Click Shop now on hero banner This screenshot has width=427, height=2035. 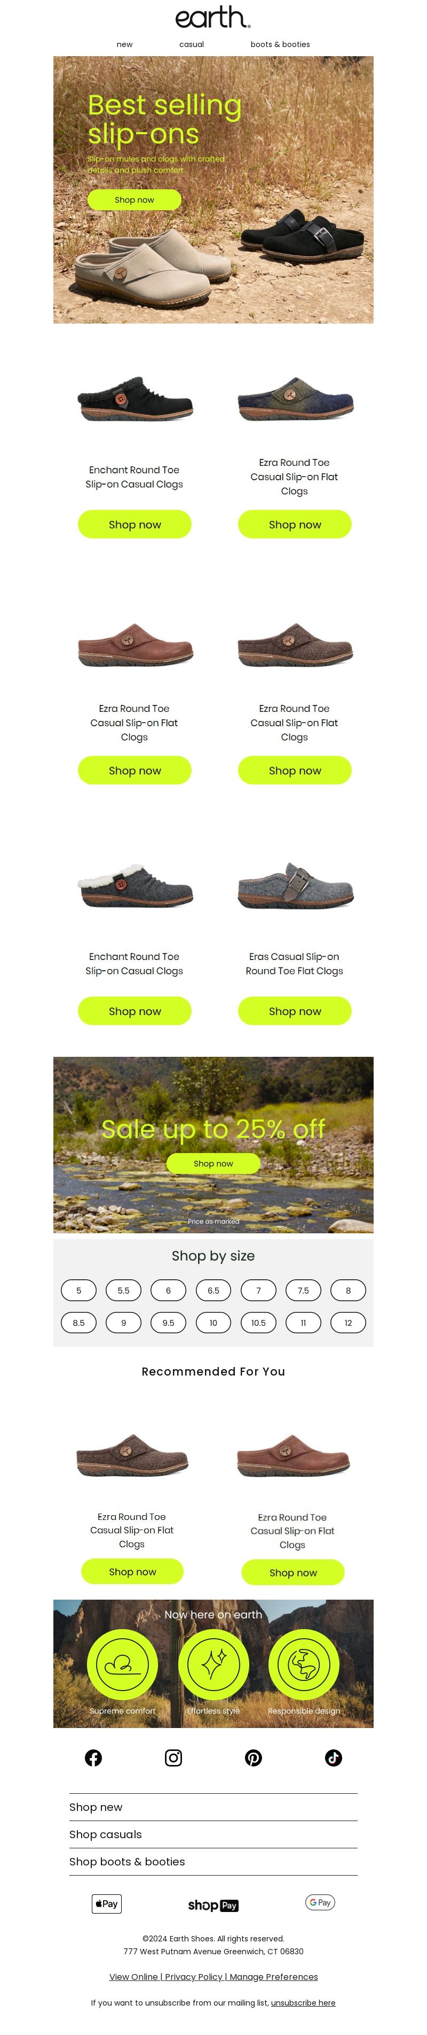point(135,200)
